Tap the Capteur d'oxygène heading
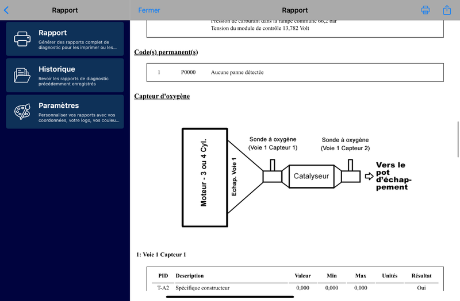460x301 pixels. pos(162,96)
